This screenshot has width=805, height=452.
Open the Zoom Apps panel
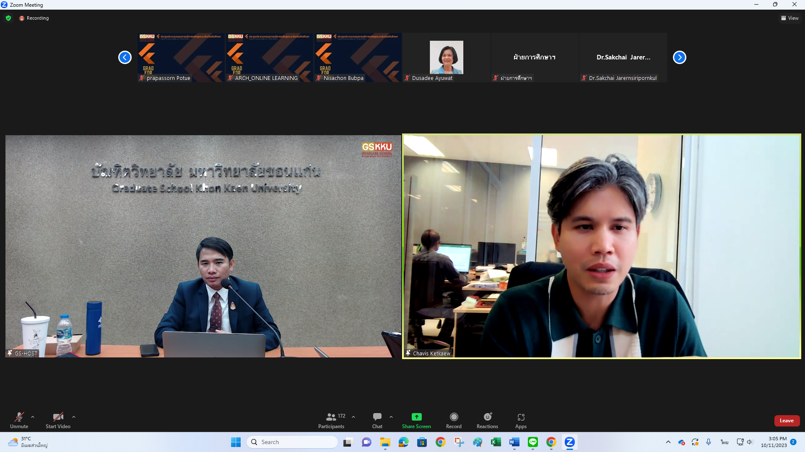(x=521, y=420)
